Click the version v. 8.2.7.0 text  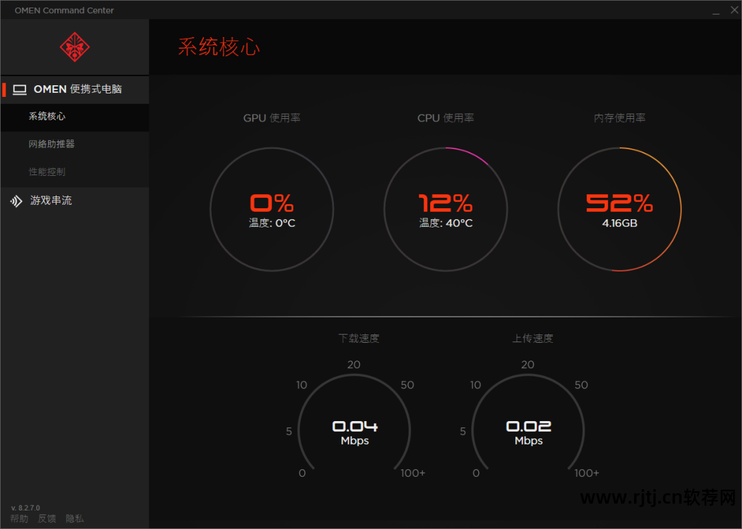point(25,508)
